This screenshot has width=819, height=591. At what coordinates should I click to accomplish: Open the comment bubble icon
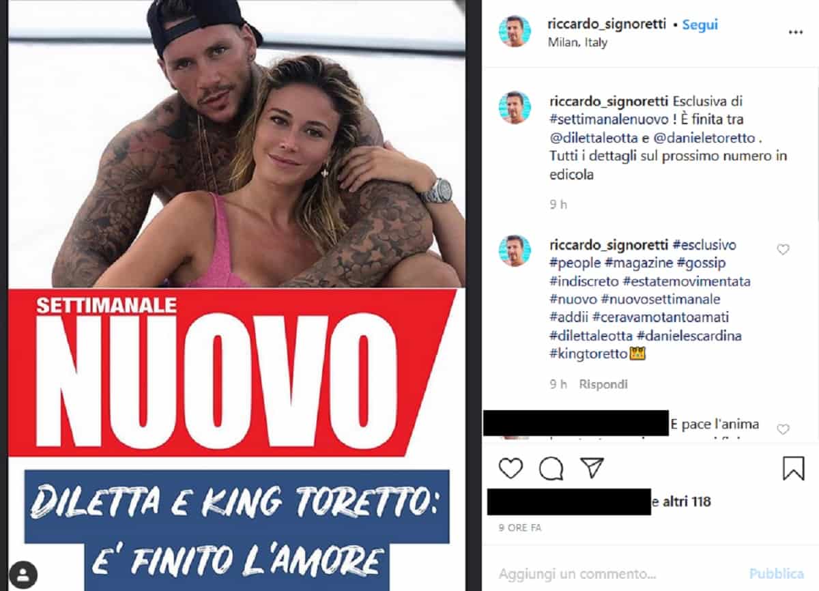coord(551,467)
